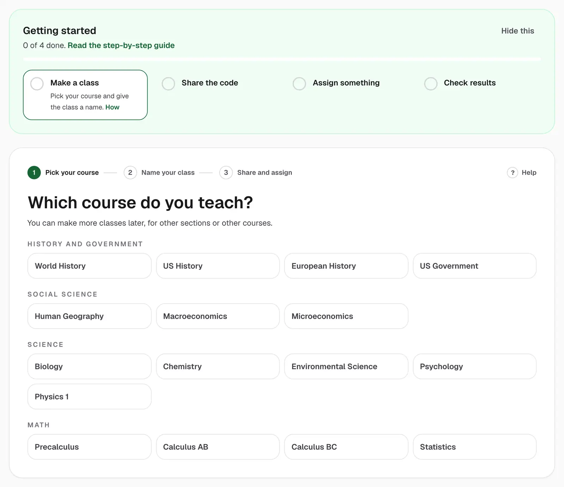
Task: Click the Help question mark icon
Action: coord(512,172)
